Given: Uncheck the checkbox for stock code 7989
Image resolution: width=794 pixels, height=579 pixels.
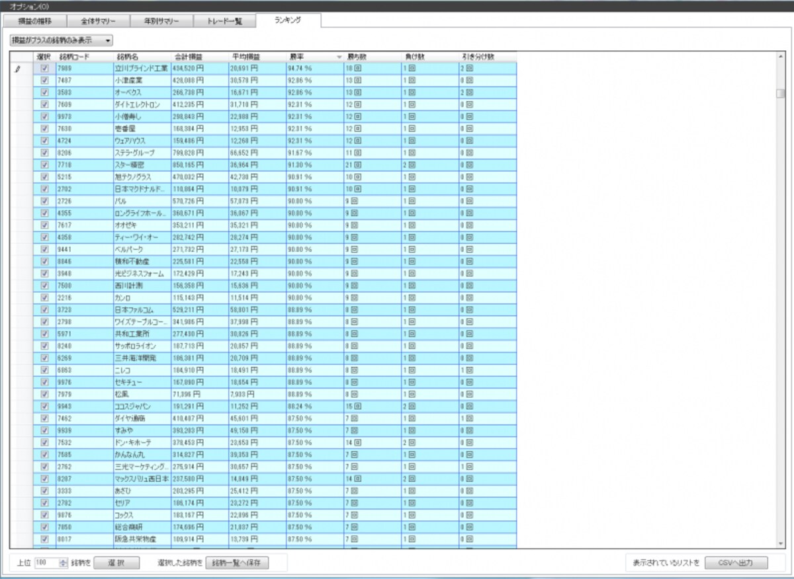Looking at the screenshot, I should (44, 68).
